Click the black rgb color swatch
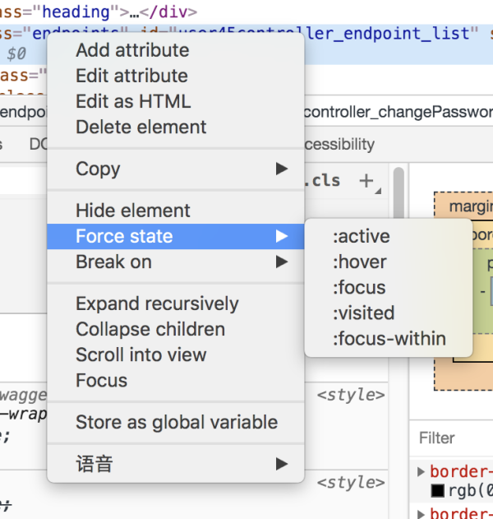The height and width of the screenshot is (519, 493). (437, 491)
